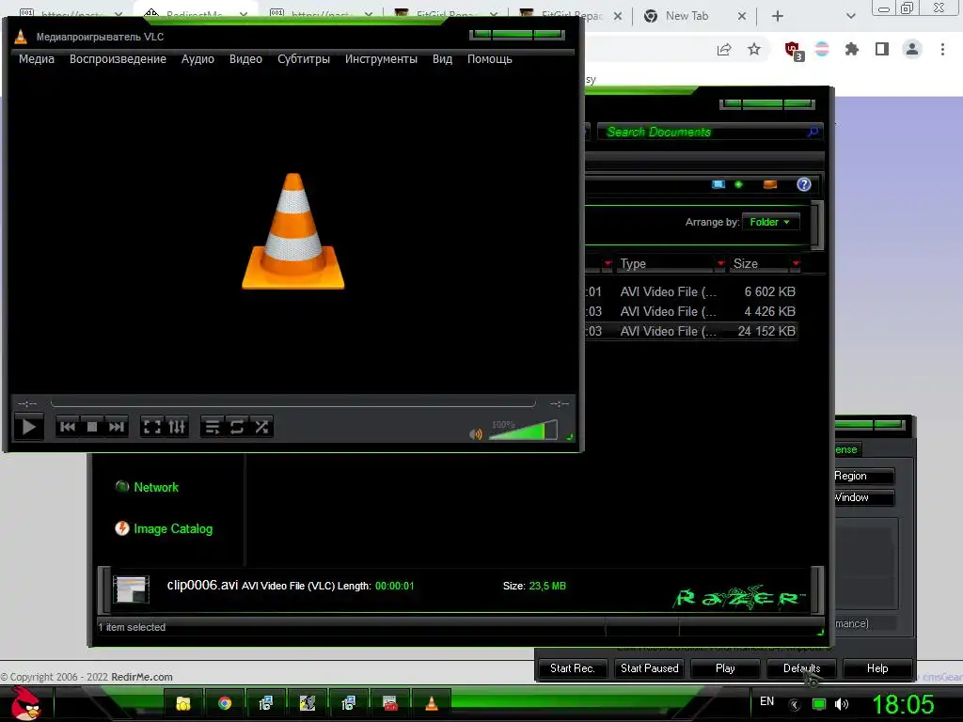This screenshot has height=722, width=963.
Task: Change view icon in Explorer toolbar
Action: [x=718, y=184]
